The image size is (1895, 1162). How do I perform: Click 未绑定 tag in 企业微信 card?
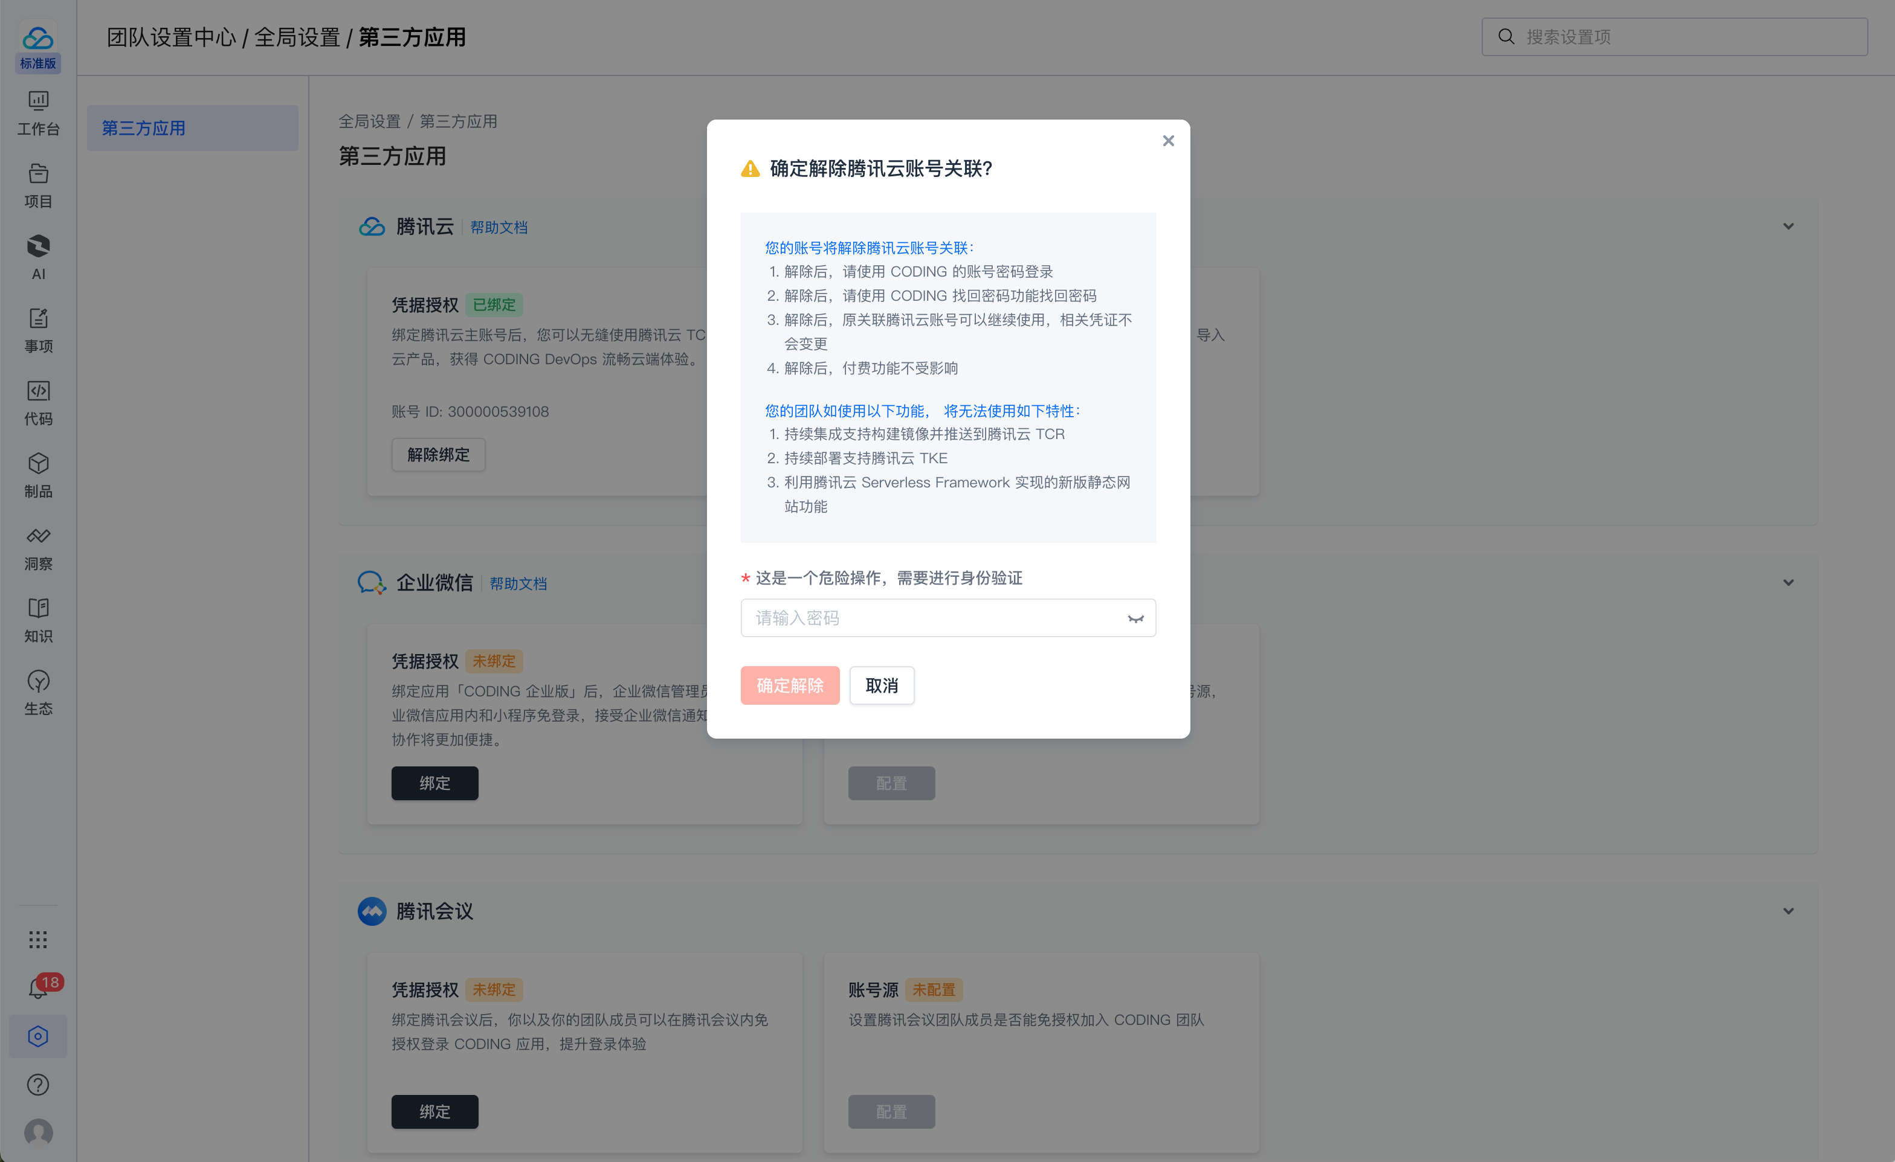[494, 660]
